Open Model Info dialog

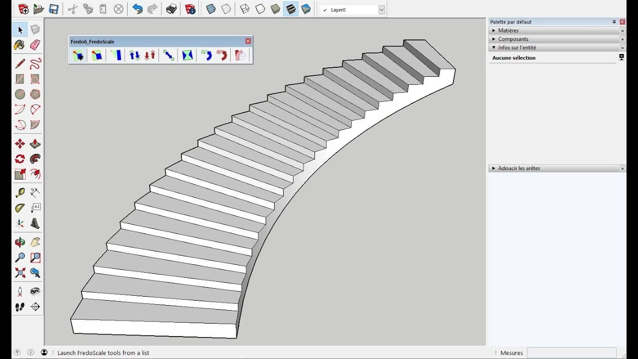[x=190, y=9]
